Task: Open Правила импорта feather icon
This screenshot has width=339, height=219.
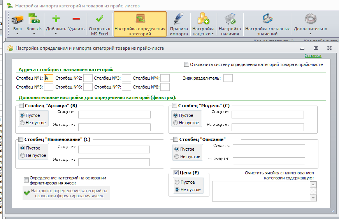Action: (179, 19)
